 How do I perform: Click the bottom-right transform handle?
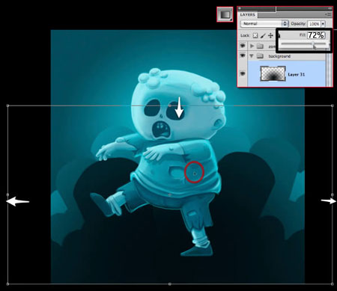333,284
